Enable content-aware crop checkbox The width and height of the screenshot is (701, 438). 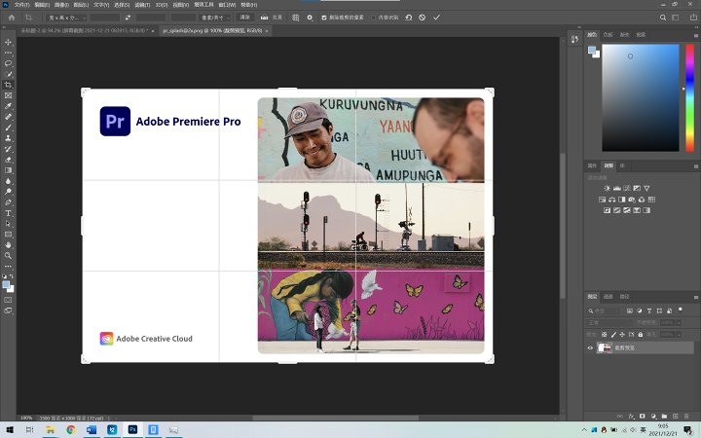tap(374, 18)
